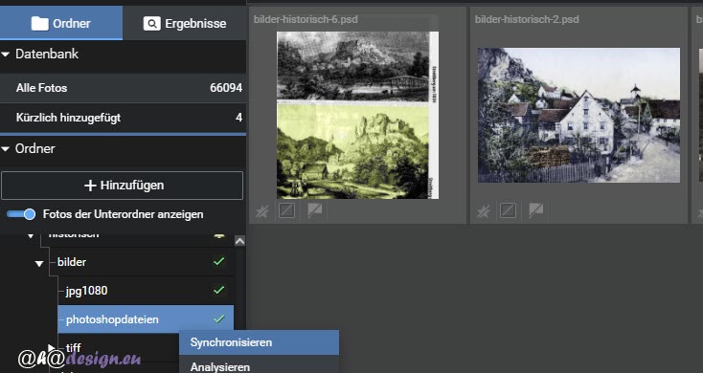Switch to the Ordner tab
This screenshot has width=703, height=373.
[61, 23]
